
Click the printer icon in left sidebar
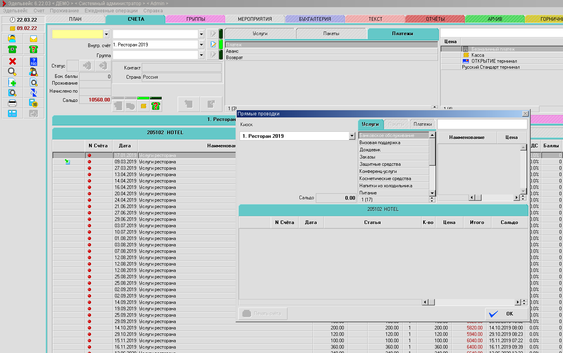[12, 103]
